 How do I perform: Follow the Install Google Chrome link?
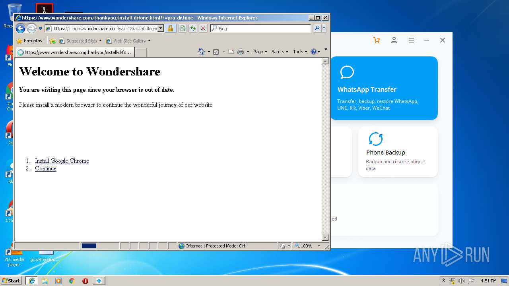tap(62, 161)
